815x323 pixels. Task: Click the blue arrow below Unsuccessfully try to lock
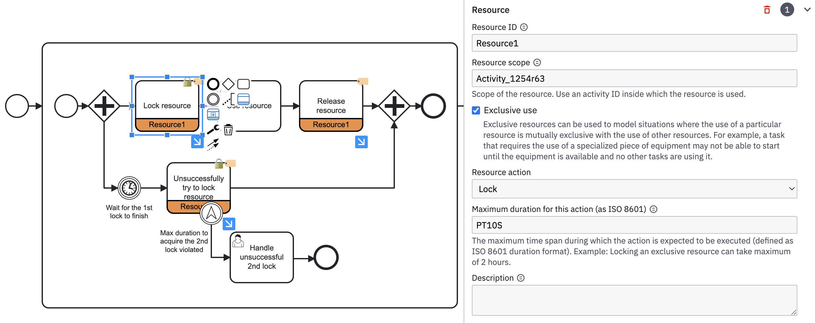click(229, 224)
